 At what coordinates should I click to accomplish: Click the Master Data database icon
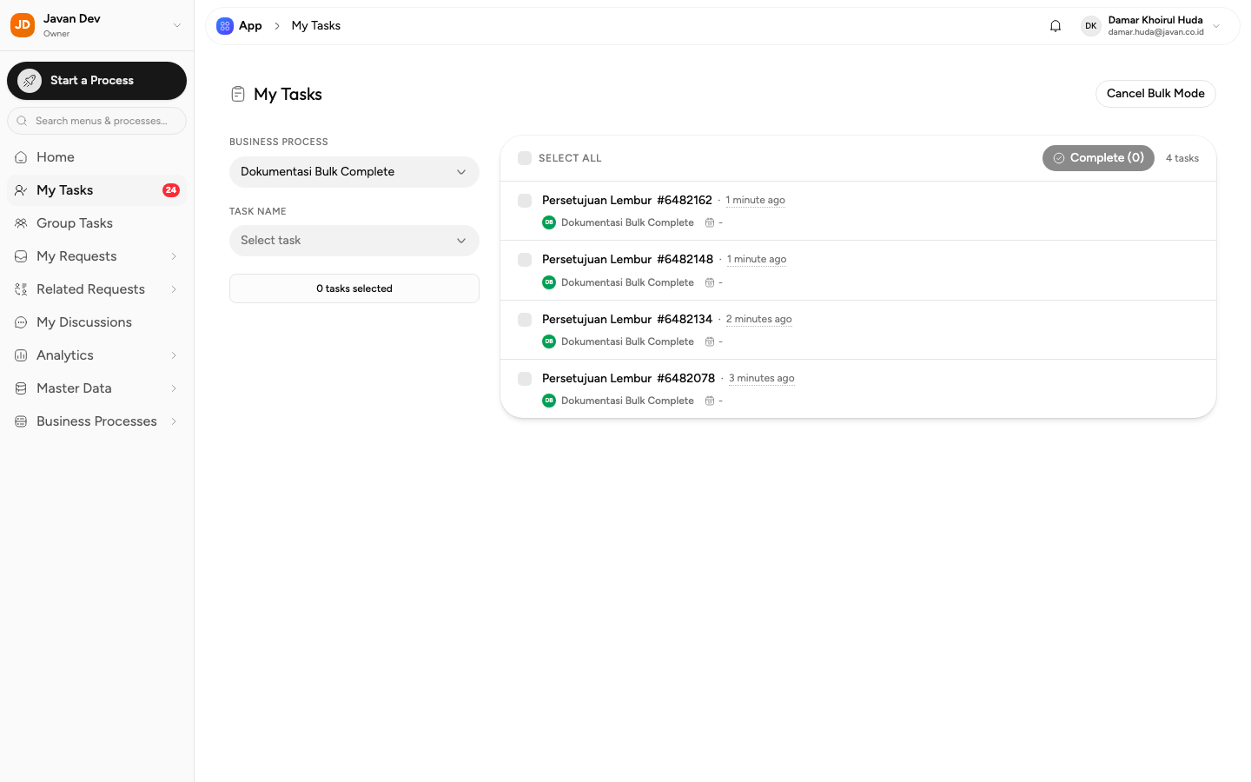tap(21, 388)
